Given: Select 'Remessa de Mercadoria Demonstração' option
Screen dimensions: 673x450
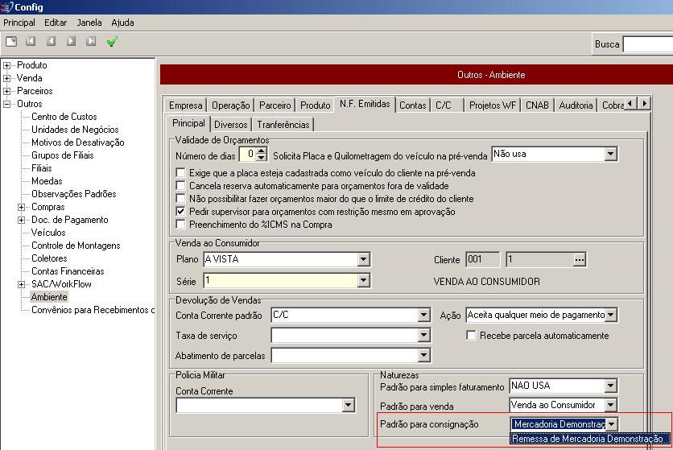Looking at the screenshot, I should coord(587,439).
